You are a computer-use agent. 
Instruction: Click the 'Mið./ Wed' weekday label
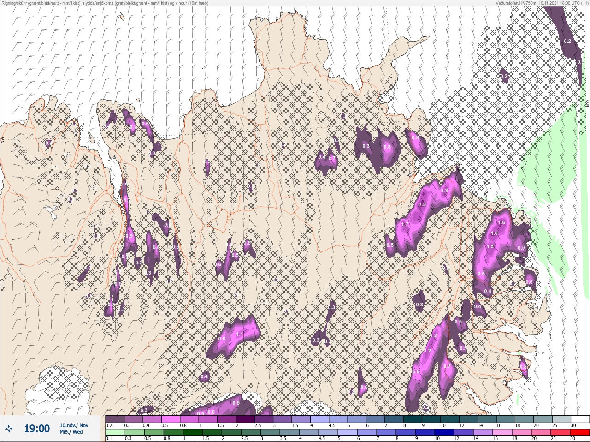pyautogui.click(x=71, y=432)
